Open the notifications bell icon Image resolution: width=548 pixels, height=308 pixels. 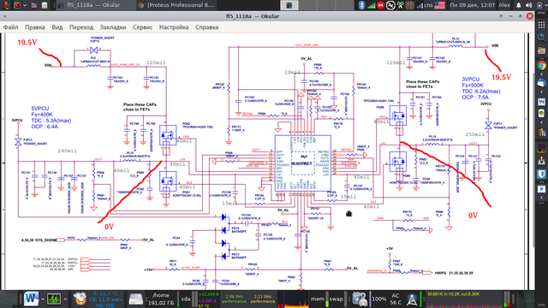519,5
